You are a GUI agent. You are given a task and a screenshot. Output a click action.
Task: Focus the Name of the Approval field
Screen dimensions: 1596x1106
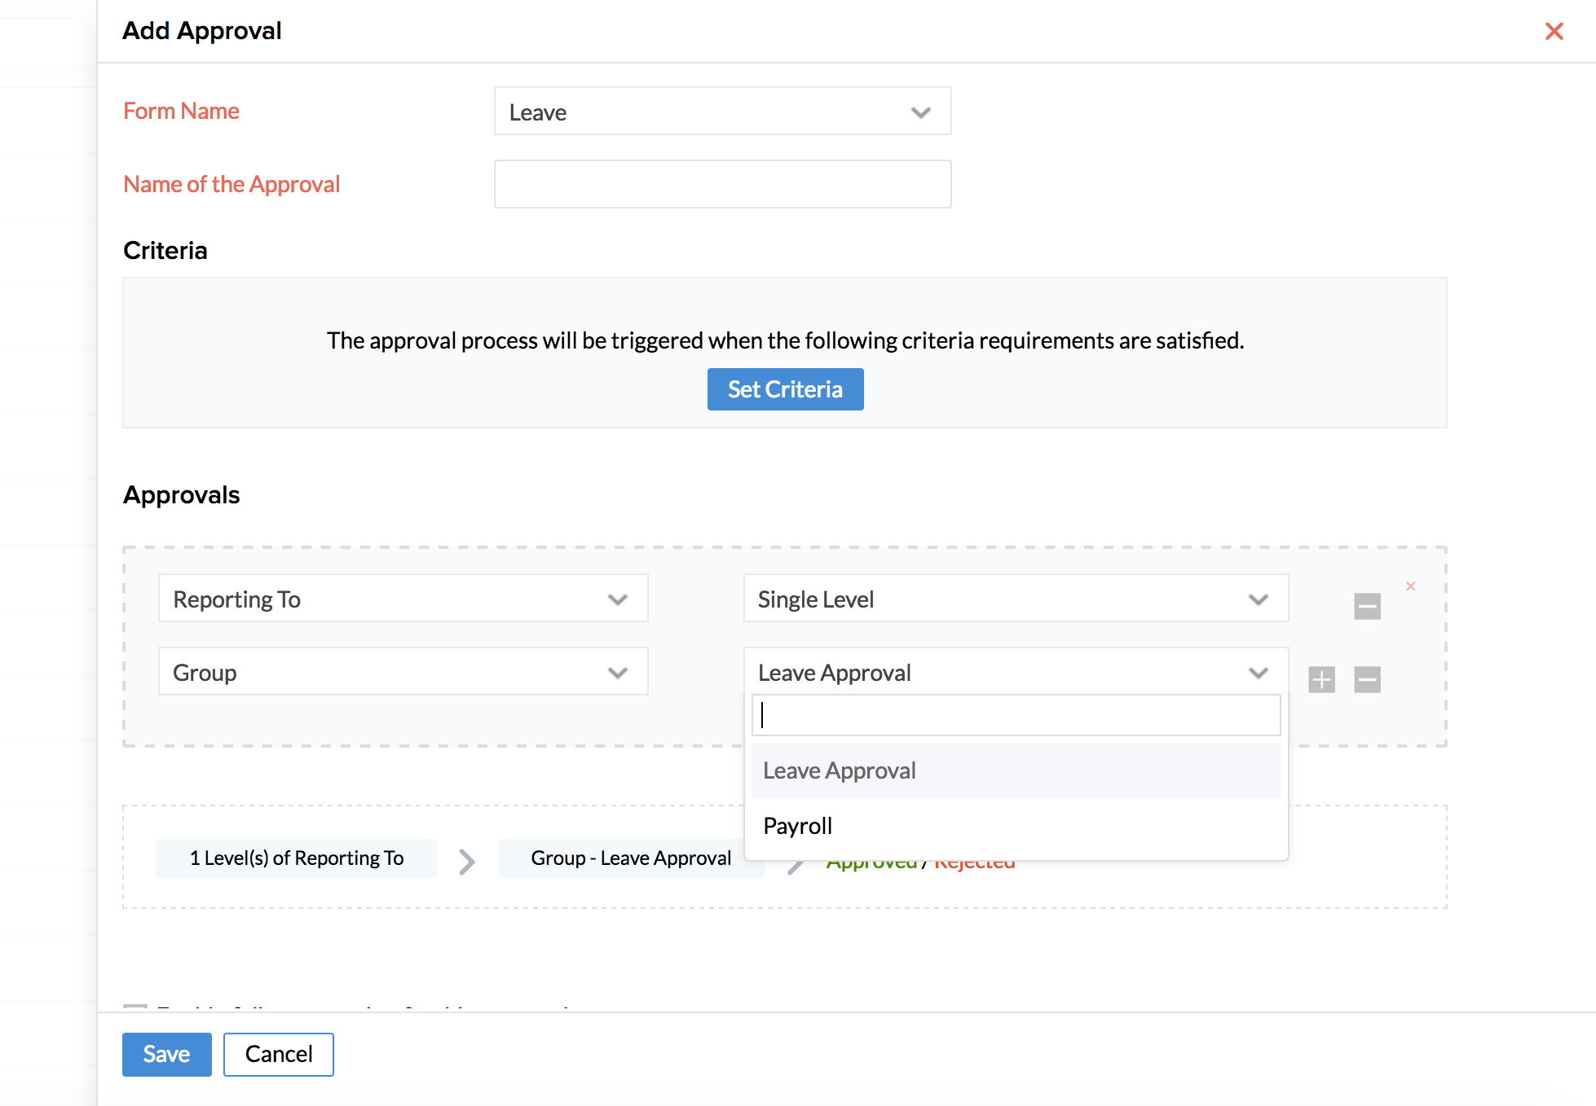coord(722,184)
